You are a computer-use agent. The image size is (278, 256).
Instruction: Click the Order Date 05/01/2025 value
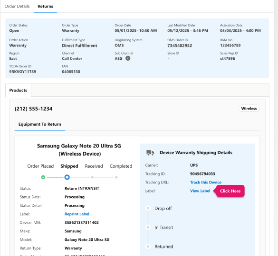point(136,31)
